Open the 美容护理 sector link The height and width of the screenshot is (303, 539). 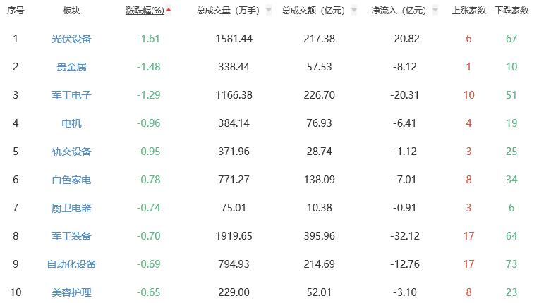[71, 292]
